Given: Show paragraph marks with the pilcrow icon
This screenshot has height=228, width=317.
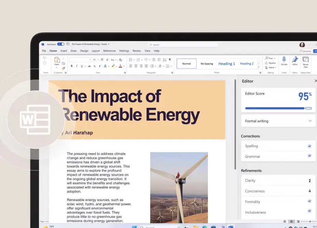Looking at the screenshot, I should (x=170, y=60).
